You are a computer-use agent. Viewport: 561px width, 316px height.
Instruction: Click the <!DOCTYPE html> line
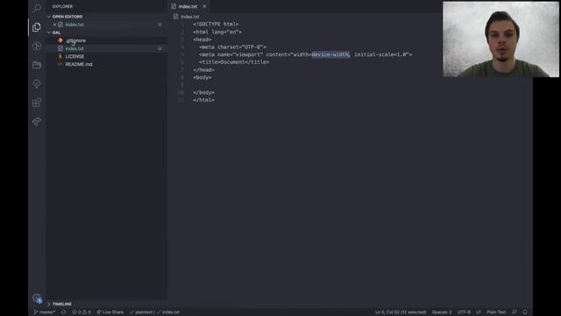tap(216, 25)
